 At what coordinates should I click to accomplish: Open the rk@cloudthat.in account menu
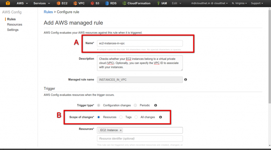pyautogui.click(x=209, y=3)
